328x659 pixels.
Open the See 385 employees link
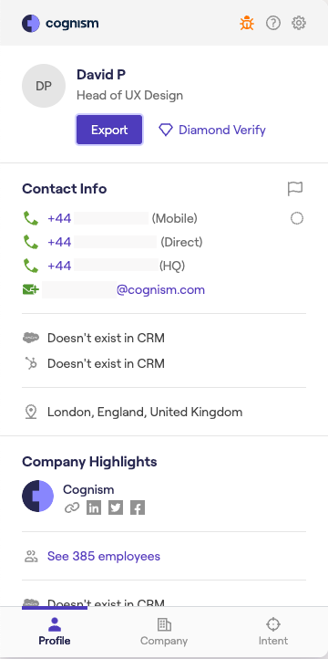click(104, 556)
